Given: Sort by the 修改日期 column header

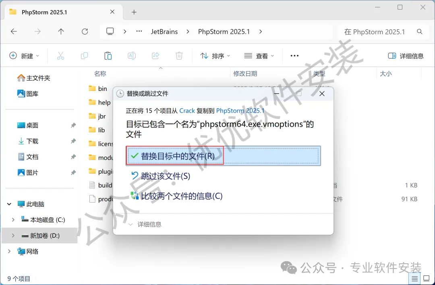Looking at the screenshot, I should click(245, 74).
